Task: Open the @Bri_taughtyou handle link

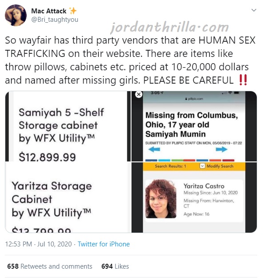Action: [55, 20]
